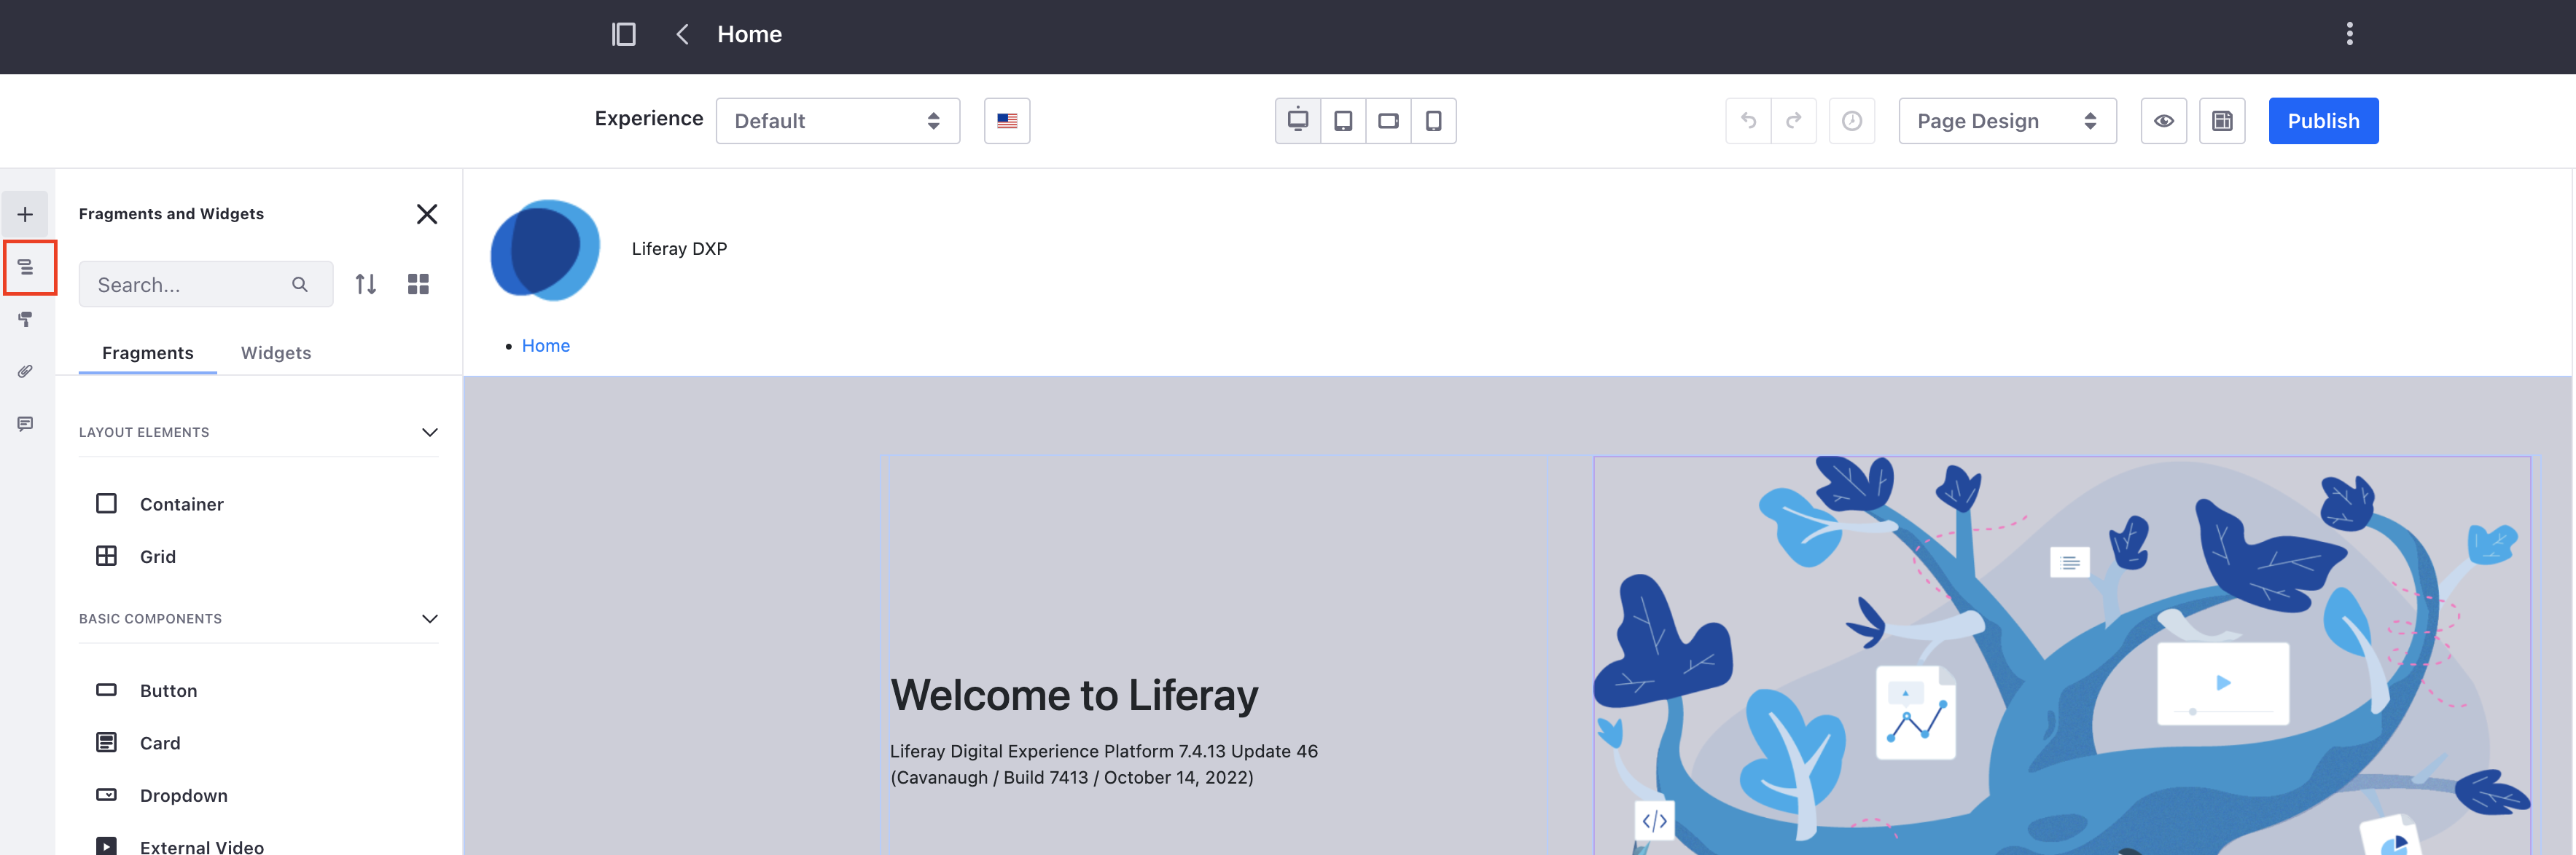This screenshot has width=2576, height=855.
Task: Open the Page Design mode dropdown
Action: (x=2007, y=121)
